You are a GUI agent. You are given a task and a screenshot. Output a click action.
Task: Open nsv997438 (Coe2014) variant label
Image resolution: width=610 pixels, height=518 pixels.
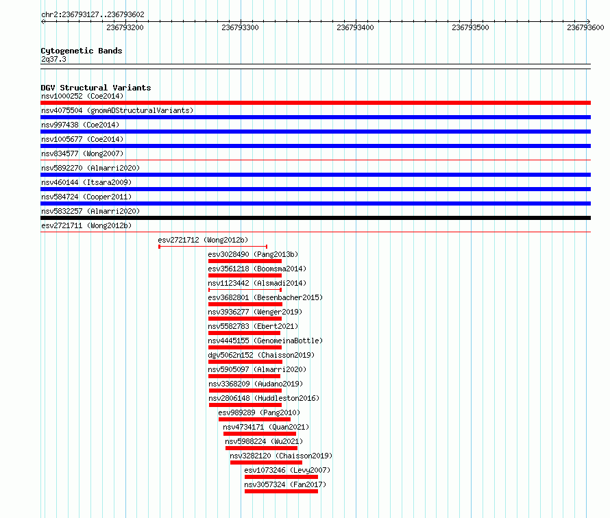[x=80, y=125]
